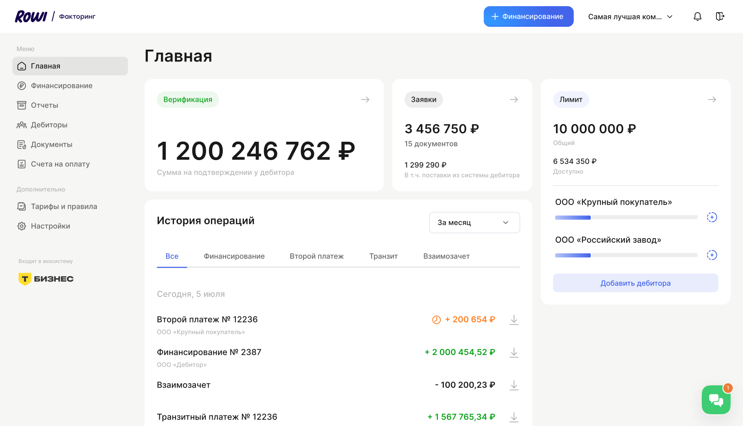Open Дебиторы in the sidebar menu
This screenshot has height=426, width=743.
[49, 125]
